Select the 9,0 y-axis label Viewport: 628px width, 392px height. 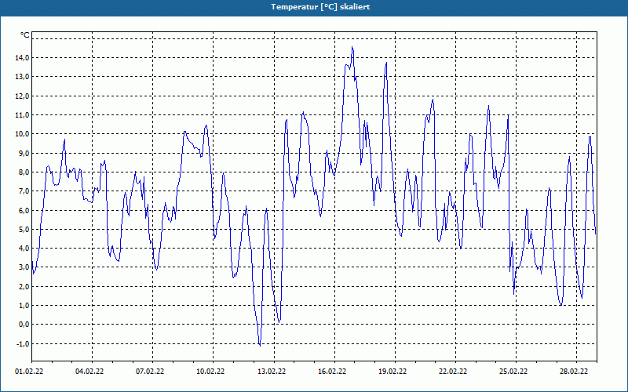point(24,153)
